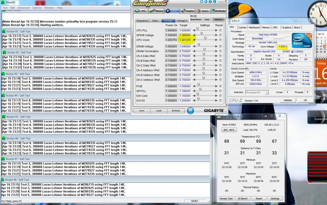Click the EasyTune6 @ email icon
This screenshot has height=205, width=327.
[206, 1]
